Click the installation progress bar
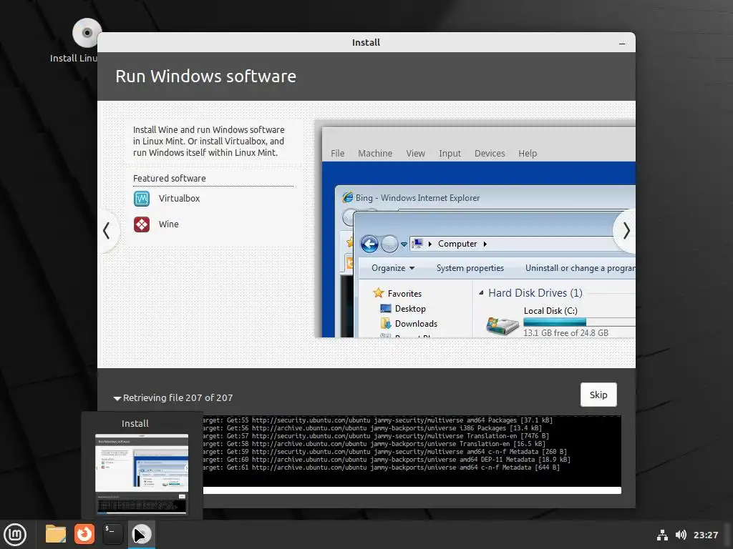 412,490
